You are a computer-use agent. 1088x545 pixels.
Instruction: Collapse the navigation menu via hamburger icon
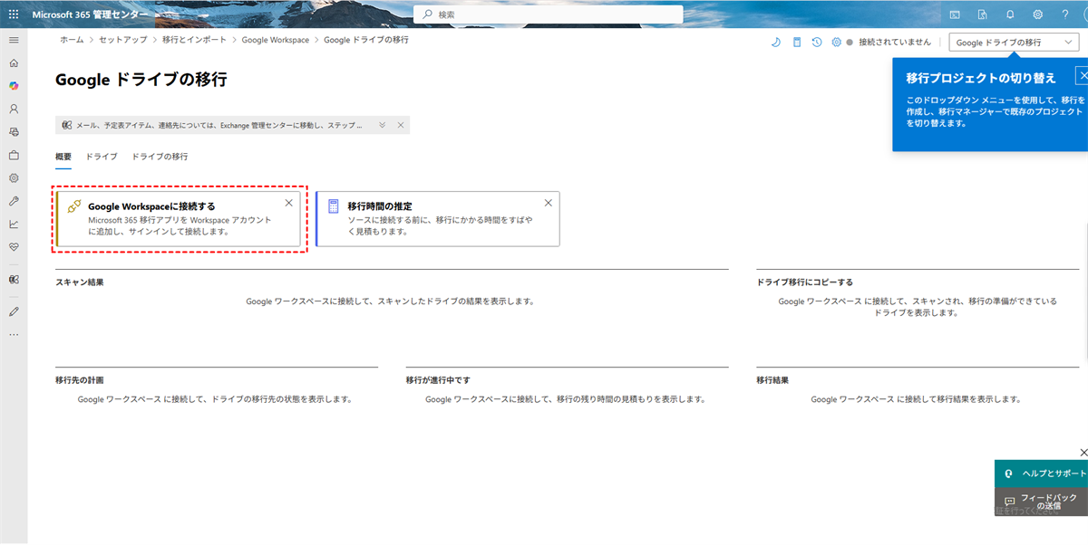14,41
